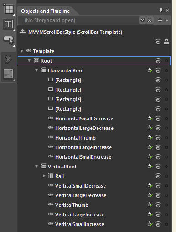Select HorizontalLargeIncrease in the tree
The height and width of the screenshot is (232, 176).
click(x=83, y=147)
